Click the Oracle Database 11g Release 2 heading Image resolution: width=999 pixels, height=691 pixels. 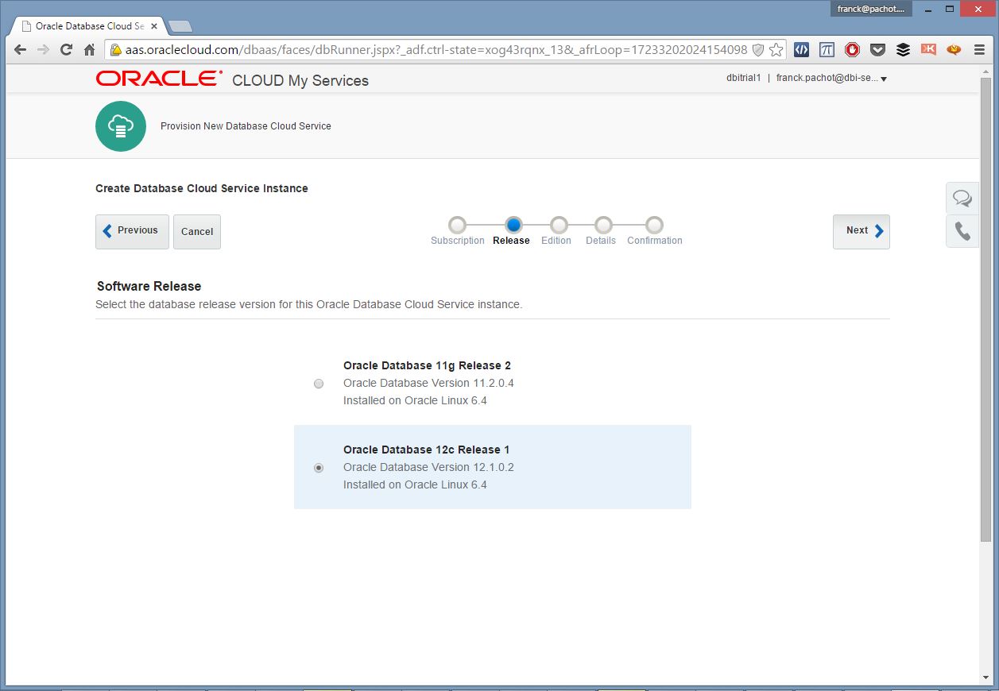click(427, 365)
